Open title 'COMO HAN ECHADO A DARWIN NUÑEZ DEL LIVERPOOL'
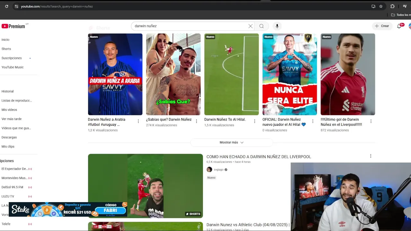 [x=259, y=157]
